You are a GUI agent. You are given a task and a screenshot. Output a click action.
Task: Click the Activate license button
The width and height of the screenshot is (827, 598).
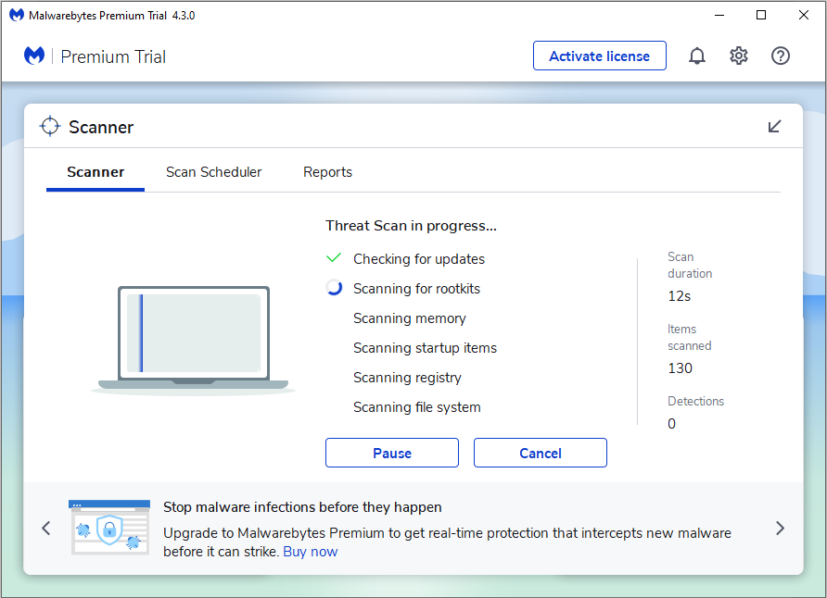point(600,56)
